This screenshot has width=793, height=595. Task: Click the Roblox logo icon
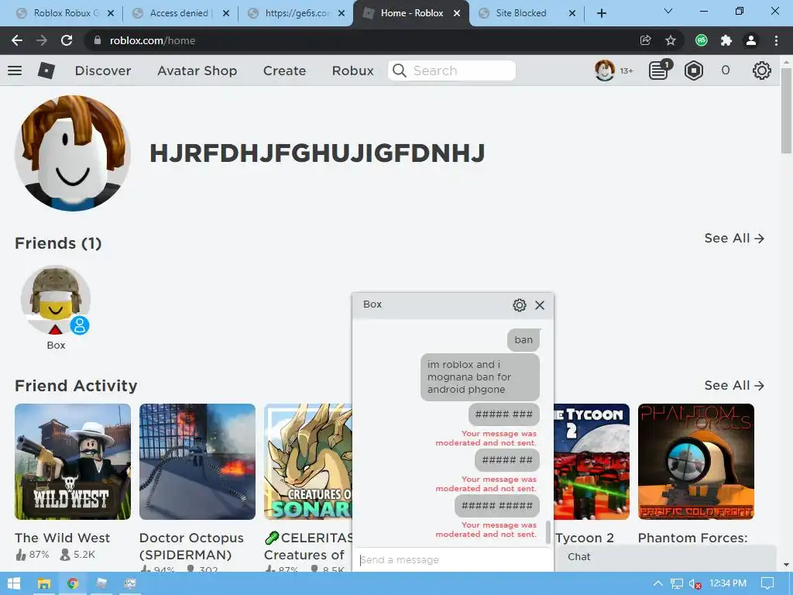[x=46, y=71]
